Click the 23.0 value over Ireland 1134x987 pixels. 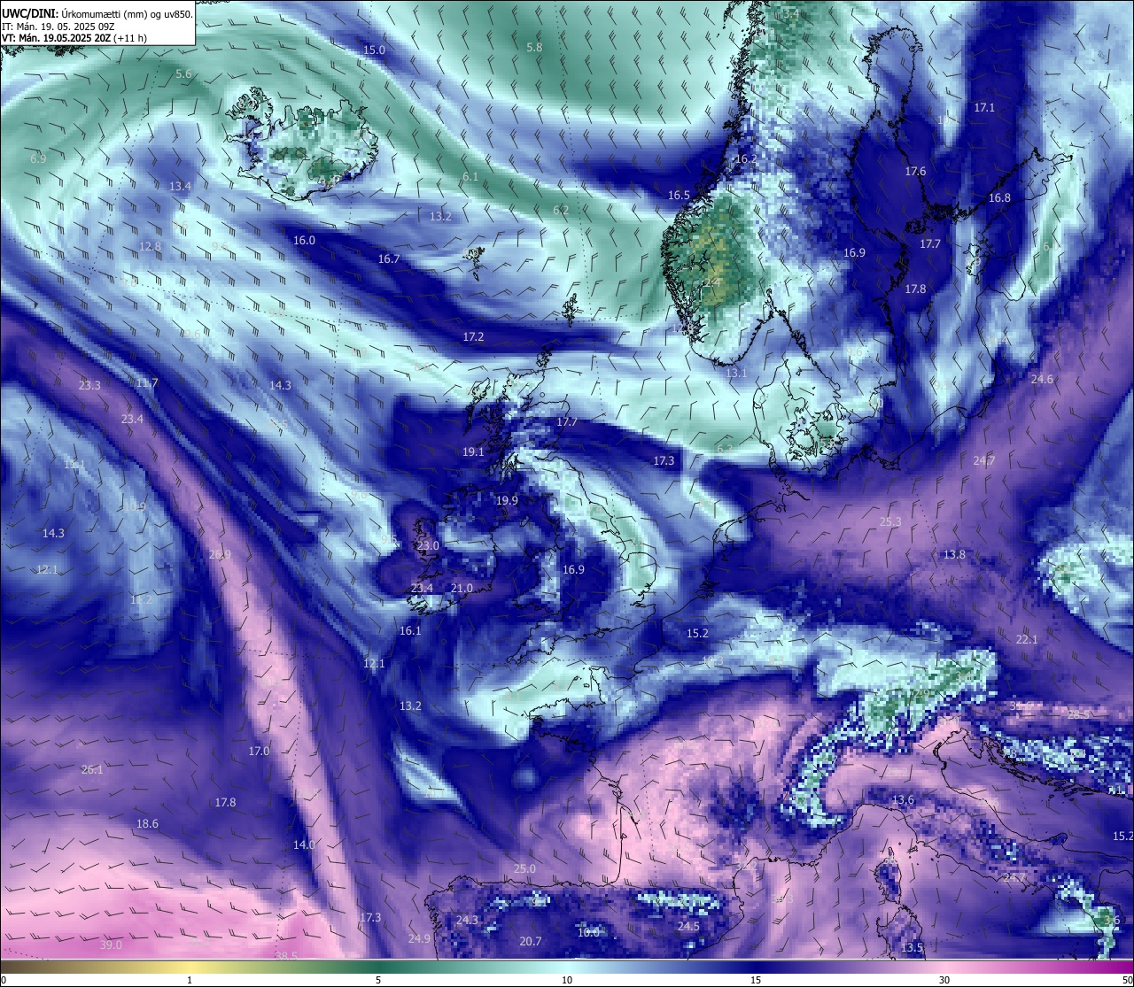tap(428, 546)
